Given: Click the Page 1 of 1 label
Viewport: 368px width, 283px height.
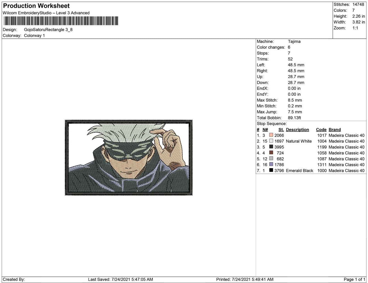Looking at the screenshot, I should (x=355, y=279).
